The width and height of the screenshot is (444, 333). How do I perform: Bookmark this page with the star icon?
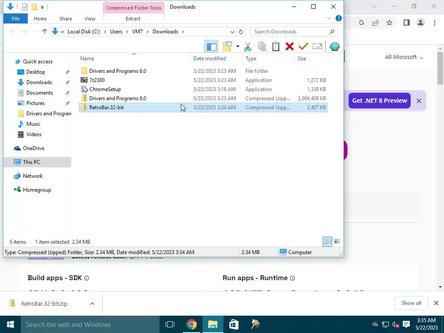[389, 23]
